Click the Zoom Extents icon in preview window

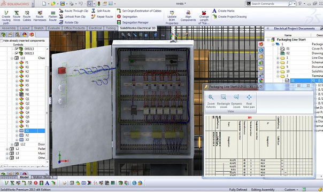pyautogui.click(x=211, y=97)
